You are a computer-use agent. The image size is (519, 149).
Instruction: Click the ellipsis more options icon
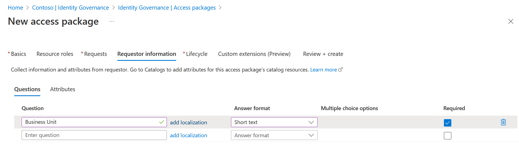click(112, 21)
